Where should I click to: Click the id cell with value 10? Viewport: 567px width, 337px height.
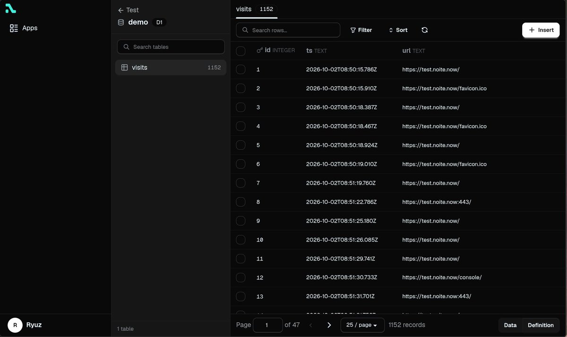(260, 240)
